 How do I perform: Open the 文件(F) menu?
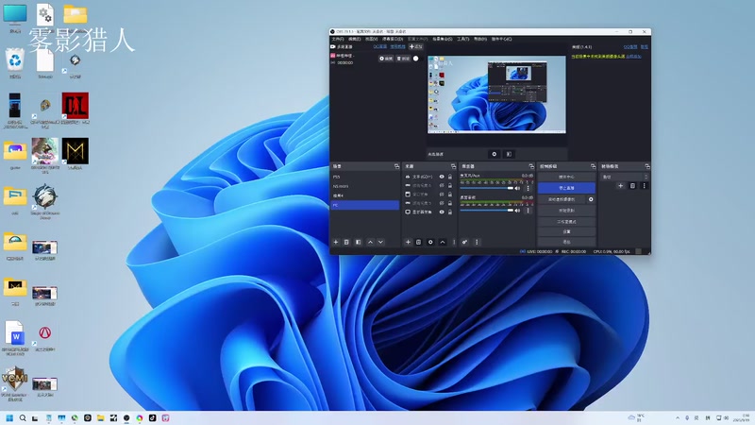click(338, 39)
